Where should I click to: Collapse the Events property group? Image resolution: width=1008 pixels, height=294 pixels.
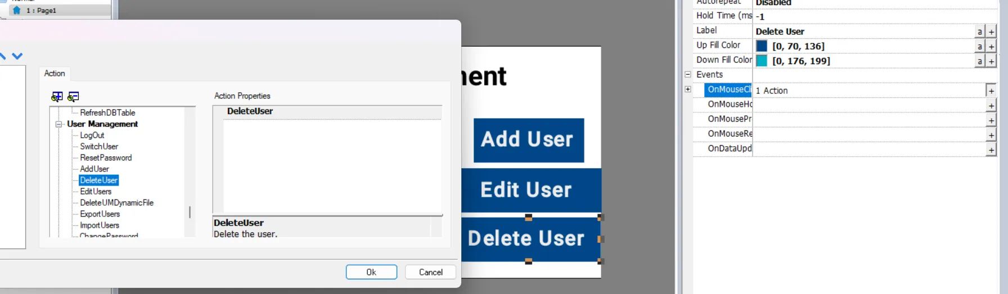(687, 74)
